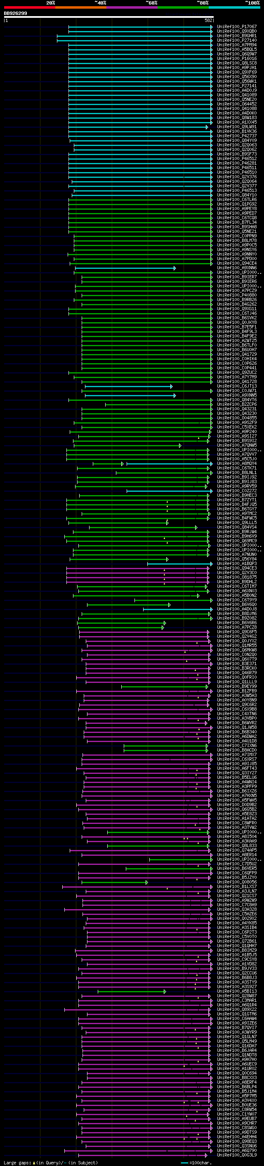Click the UniRef100_A1BQP3 label
This screenshot has width=264, height=1166.
click(237, 563)
